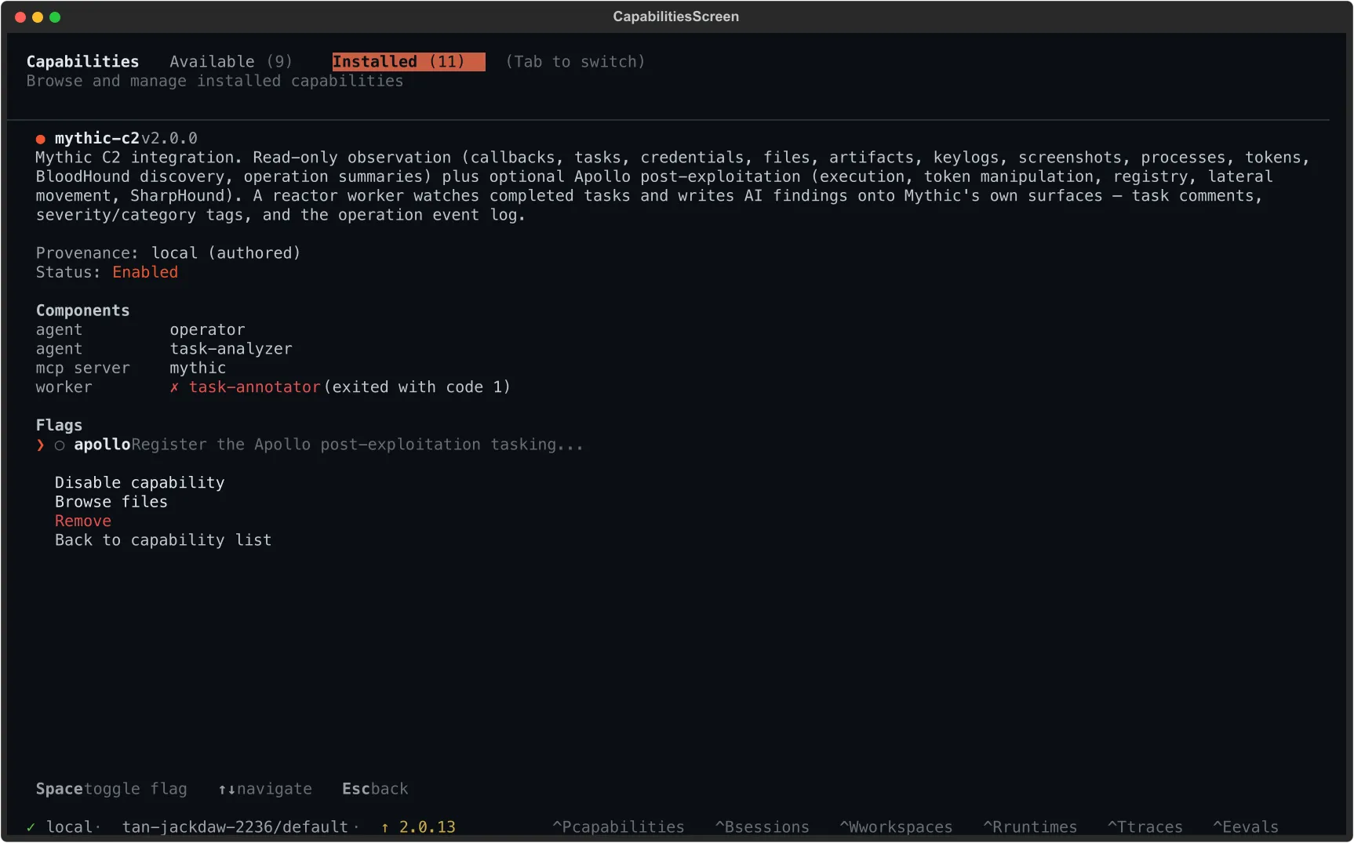Open evals from the status bar
The height and width of the screenshot is (843, 1354).
pos(1246,827)
